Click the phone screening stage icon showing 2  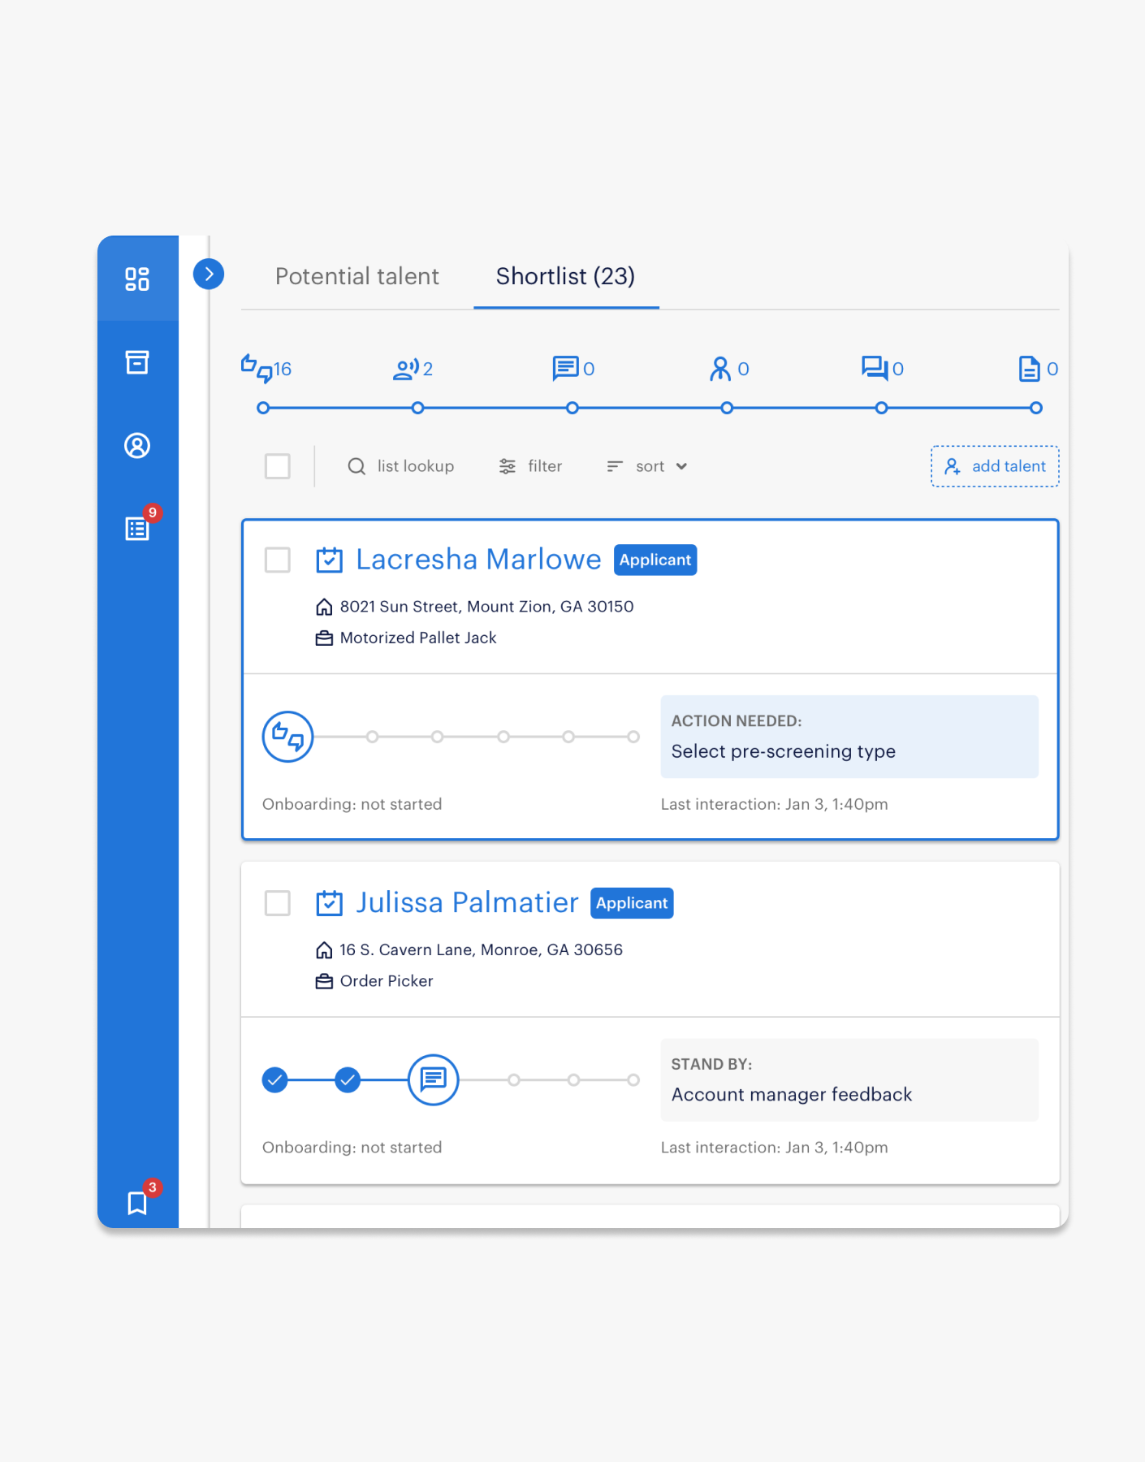pos(406,369)
